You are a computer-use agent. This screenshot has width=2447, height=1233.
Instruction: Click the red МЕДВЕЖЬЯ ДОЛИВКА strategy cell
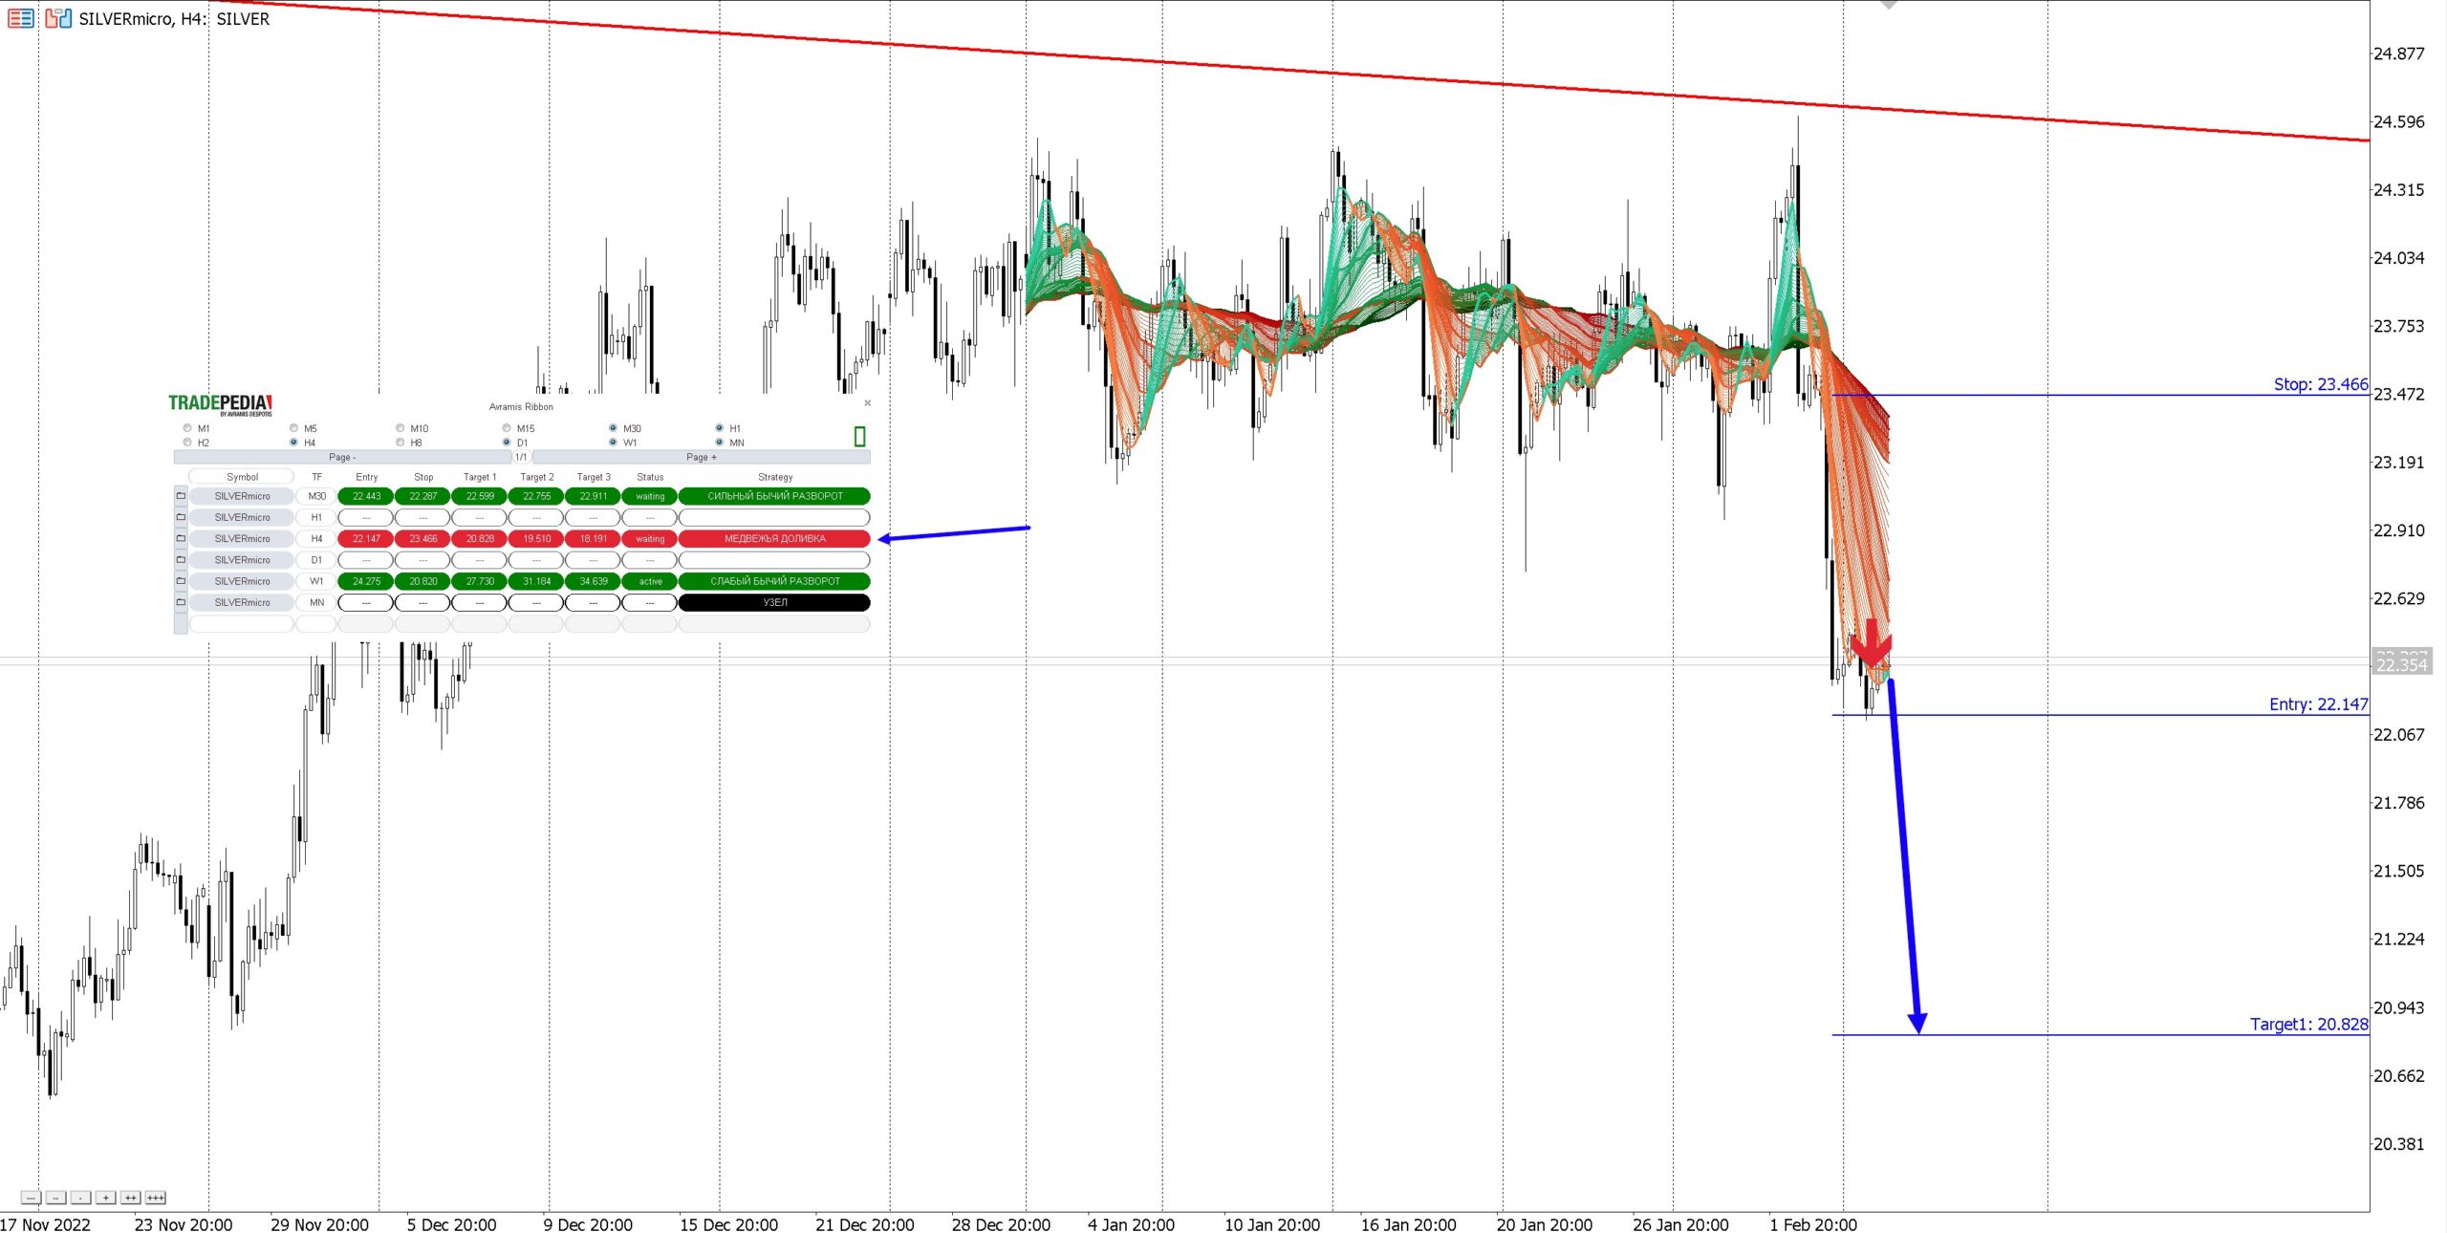coord(774,539)
